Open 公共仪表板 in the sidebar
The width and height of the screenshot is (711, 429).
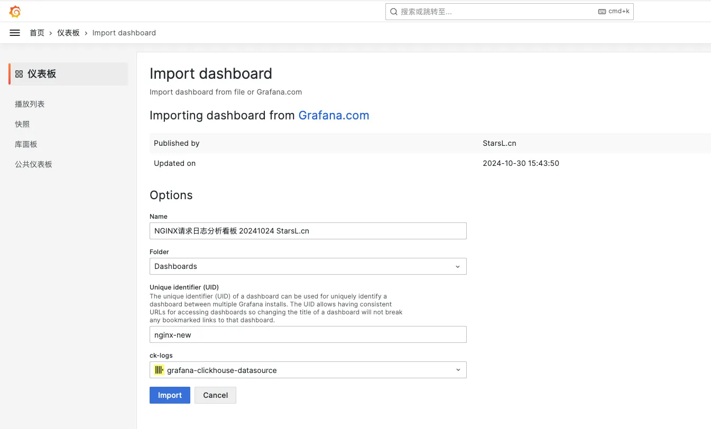(33, 164)
